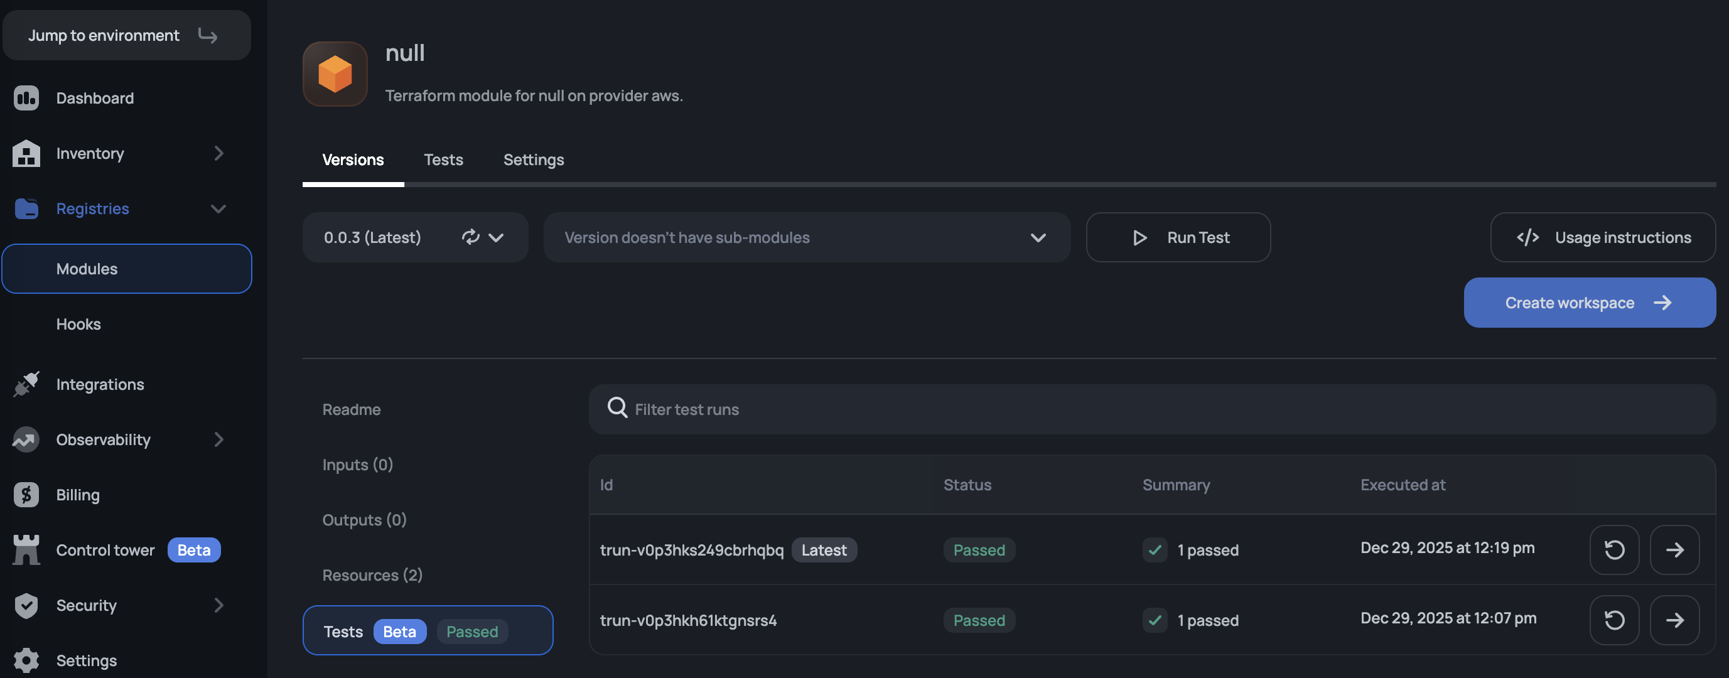Viewport: 1729px width, 678px height.
Task: Open test run trun-v0p3hkh61ktgnsrs4 via arrow
Action: 1674,620
